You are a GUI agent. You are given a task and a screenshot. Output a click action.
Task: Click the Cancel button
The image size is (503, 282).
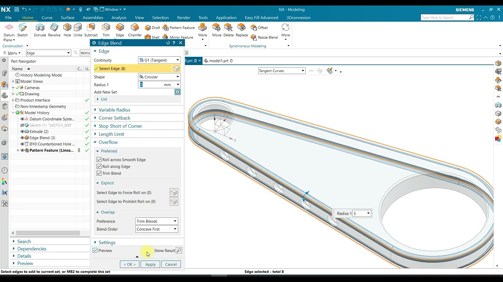171,264
